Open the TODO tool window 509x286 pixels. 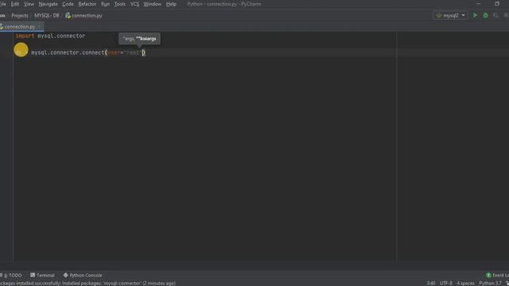click(x=12, y=276)
